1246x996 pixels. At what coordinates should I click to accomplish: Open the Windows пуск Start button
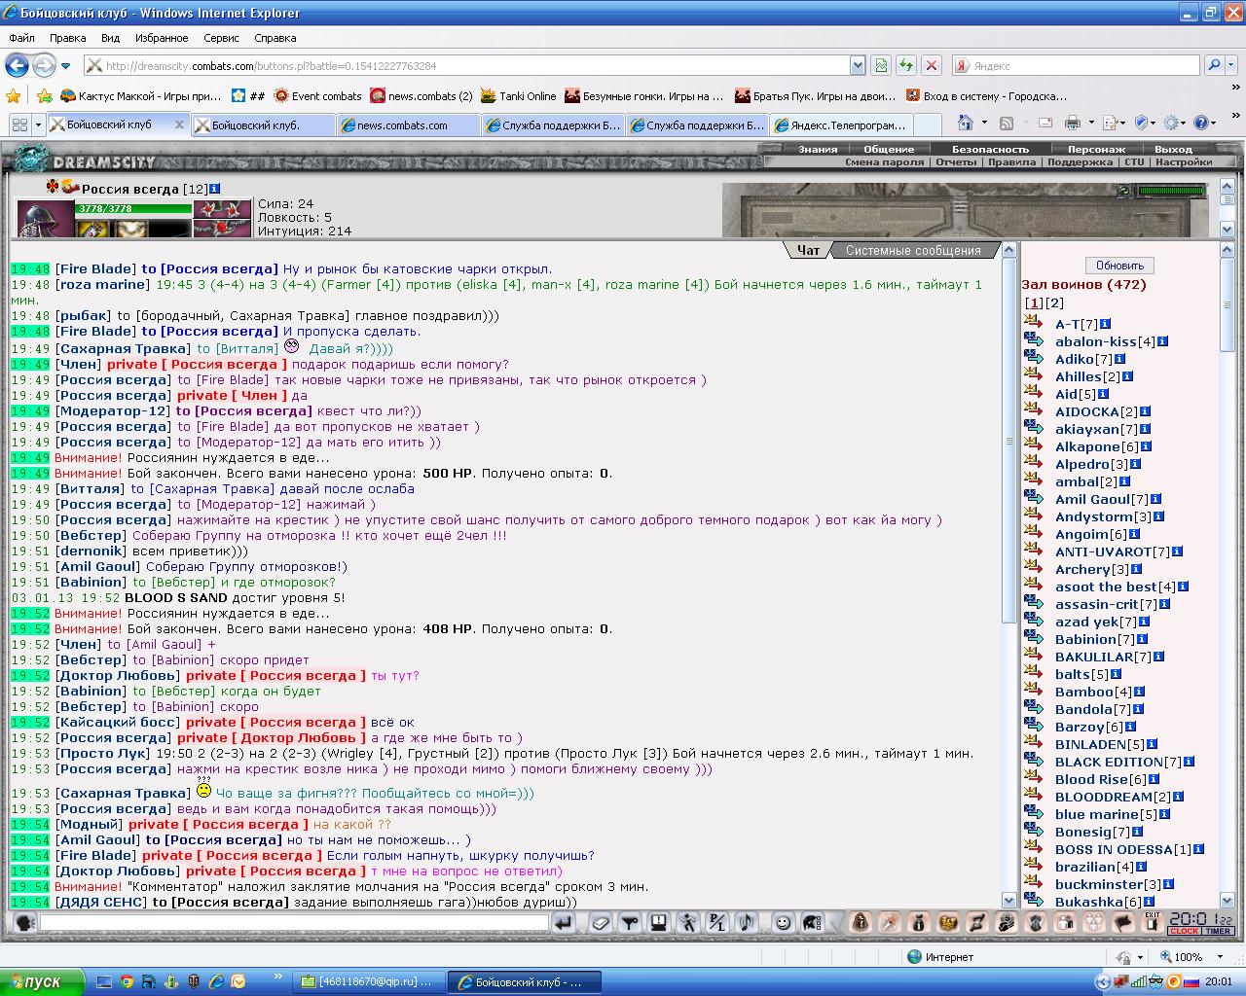41,981
